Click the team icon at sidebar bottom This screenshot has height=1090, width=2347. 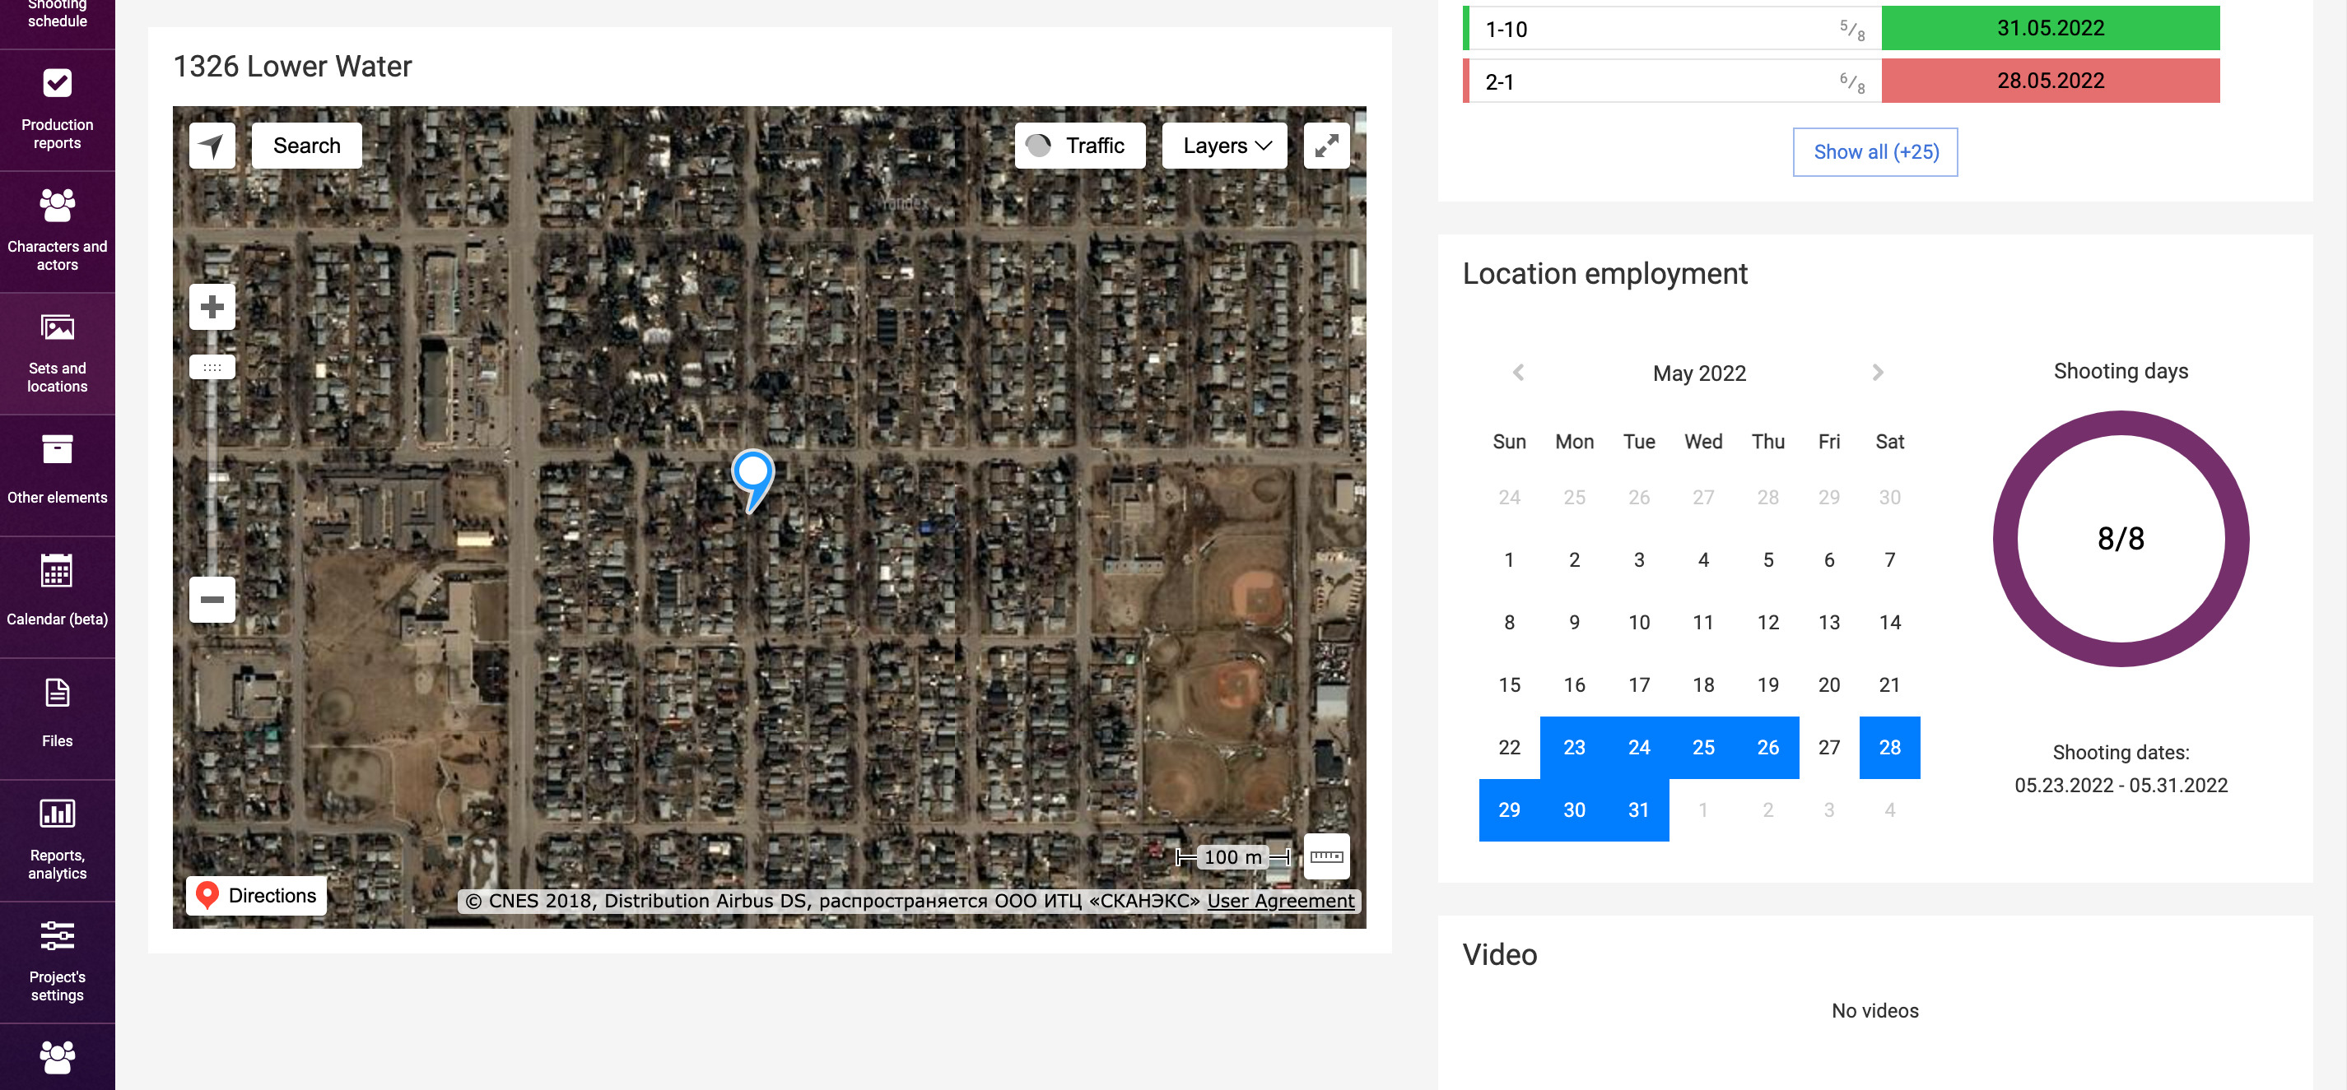(x=58, y=1057)
